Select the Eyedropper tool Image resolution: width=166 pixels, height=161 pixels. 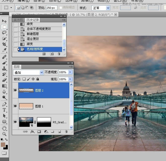[4, 50]
